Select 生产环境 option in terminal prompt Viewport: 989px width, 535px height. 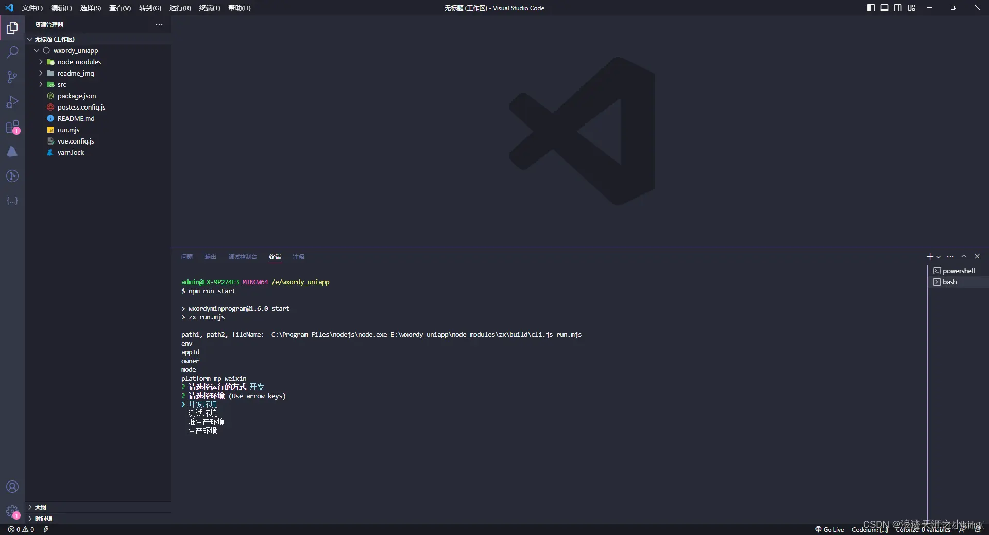202,431
